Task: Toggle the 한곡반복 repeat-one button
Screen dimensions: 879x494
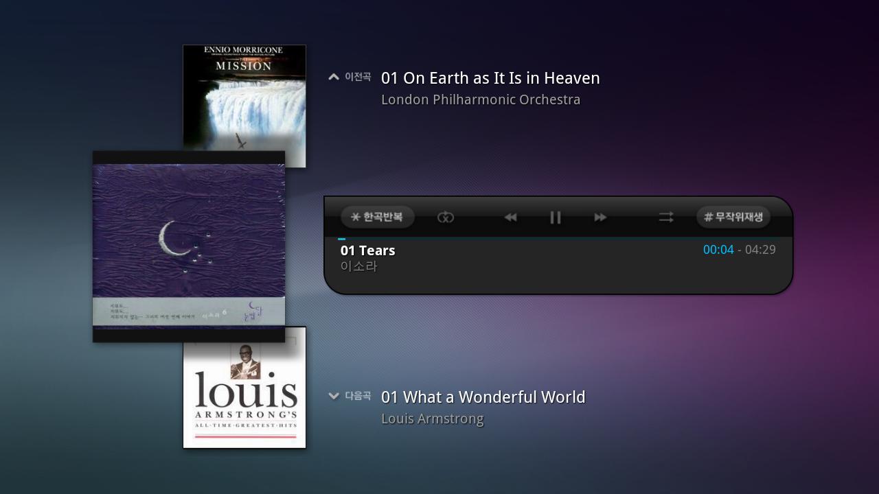Action: [377, 217]
